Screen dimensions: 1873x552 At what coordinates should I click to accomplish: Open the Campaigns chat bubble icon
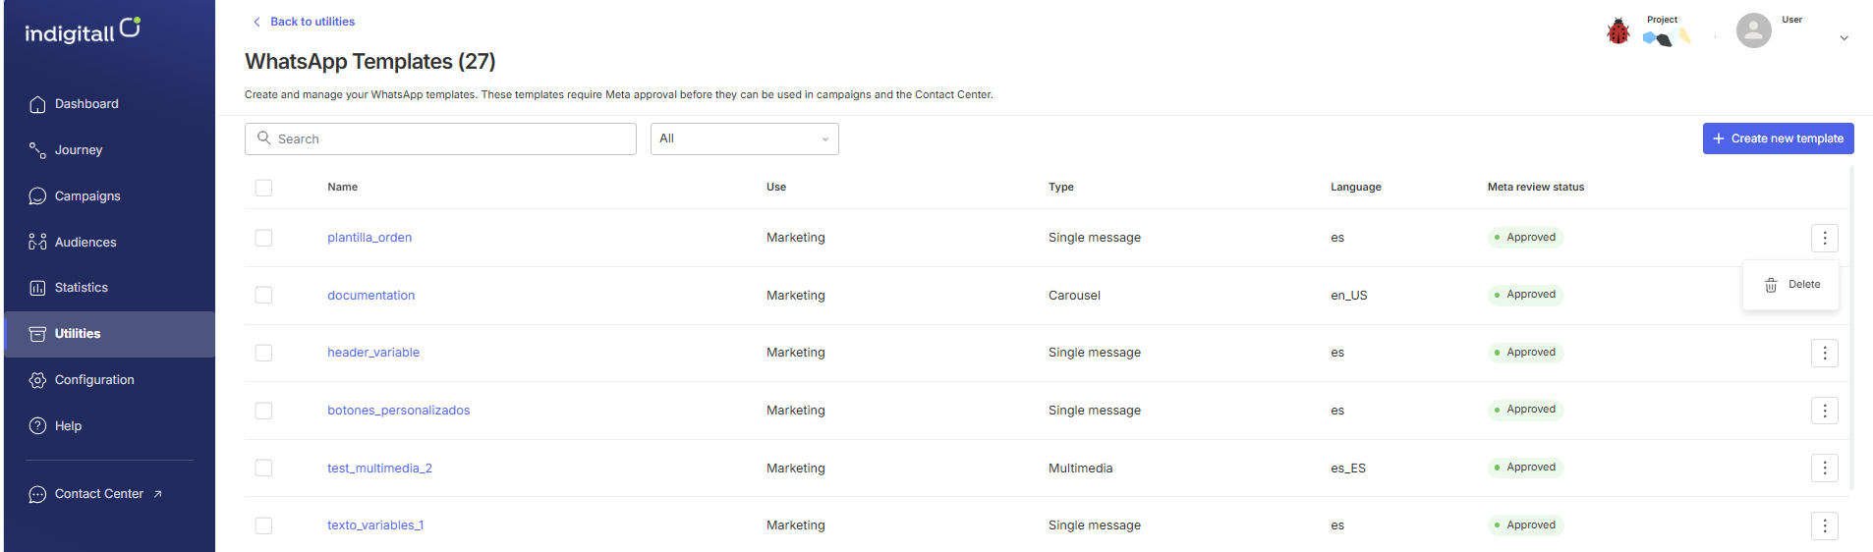coord(37,196)
